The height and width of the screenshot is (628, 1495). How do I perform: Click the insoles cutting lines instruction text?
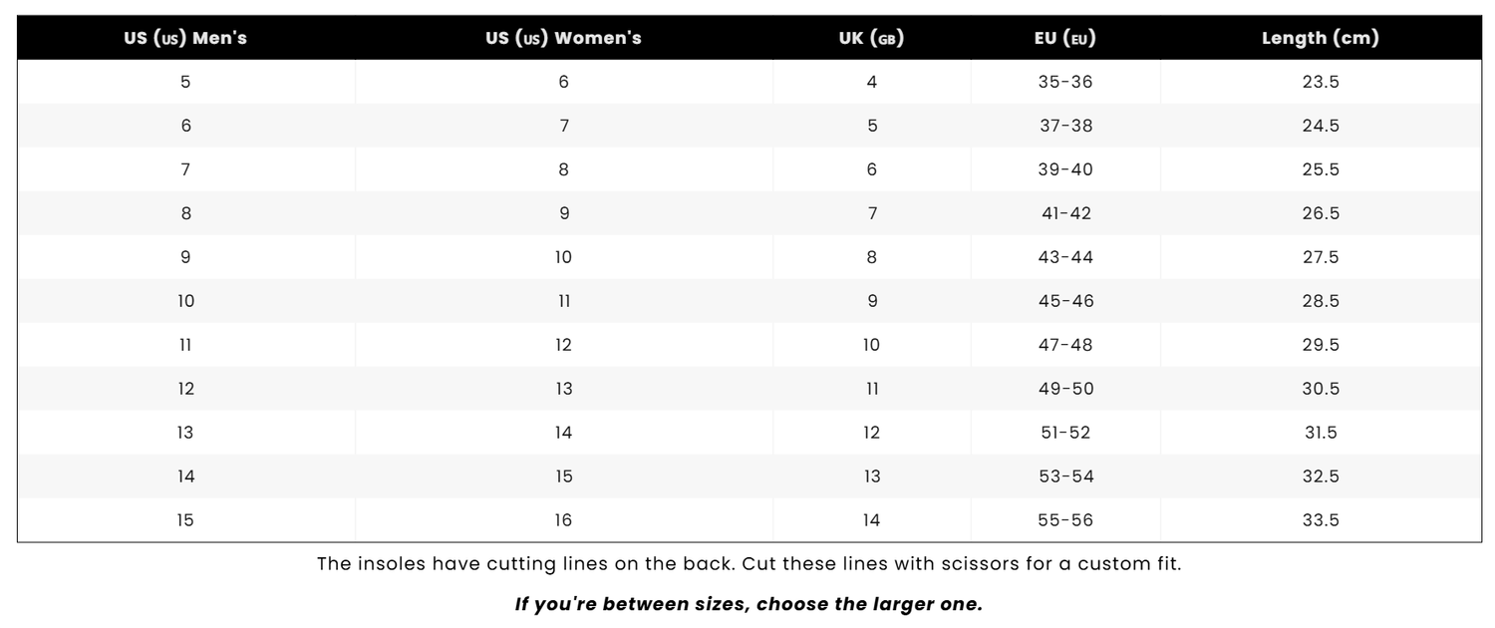point(748,563)
